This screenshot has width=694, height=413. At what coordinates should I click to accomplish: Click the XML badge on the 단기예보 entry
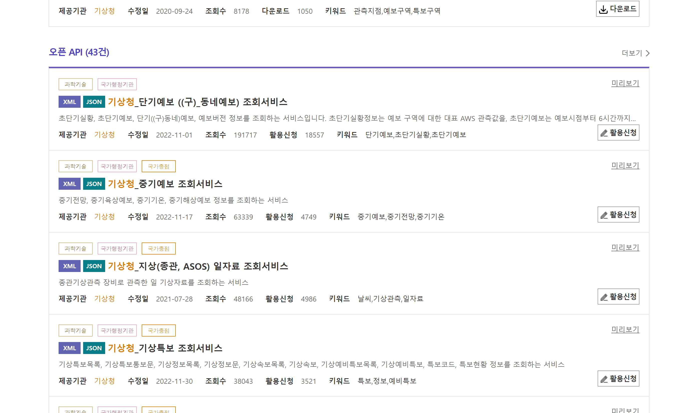69,102
